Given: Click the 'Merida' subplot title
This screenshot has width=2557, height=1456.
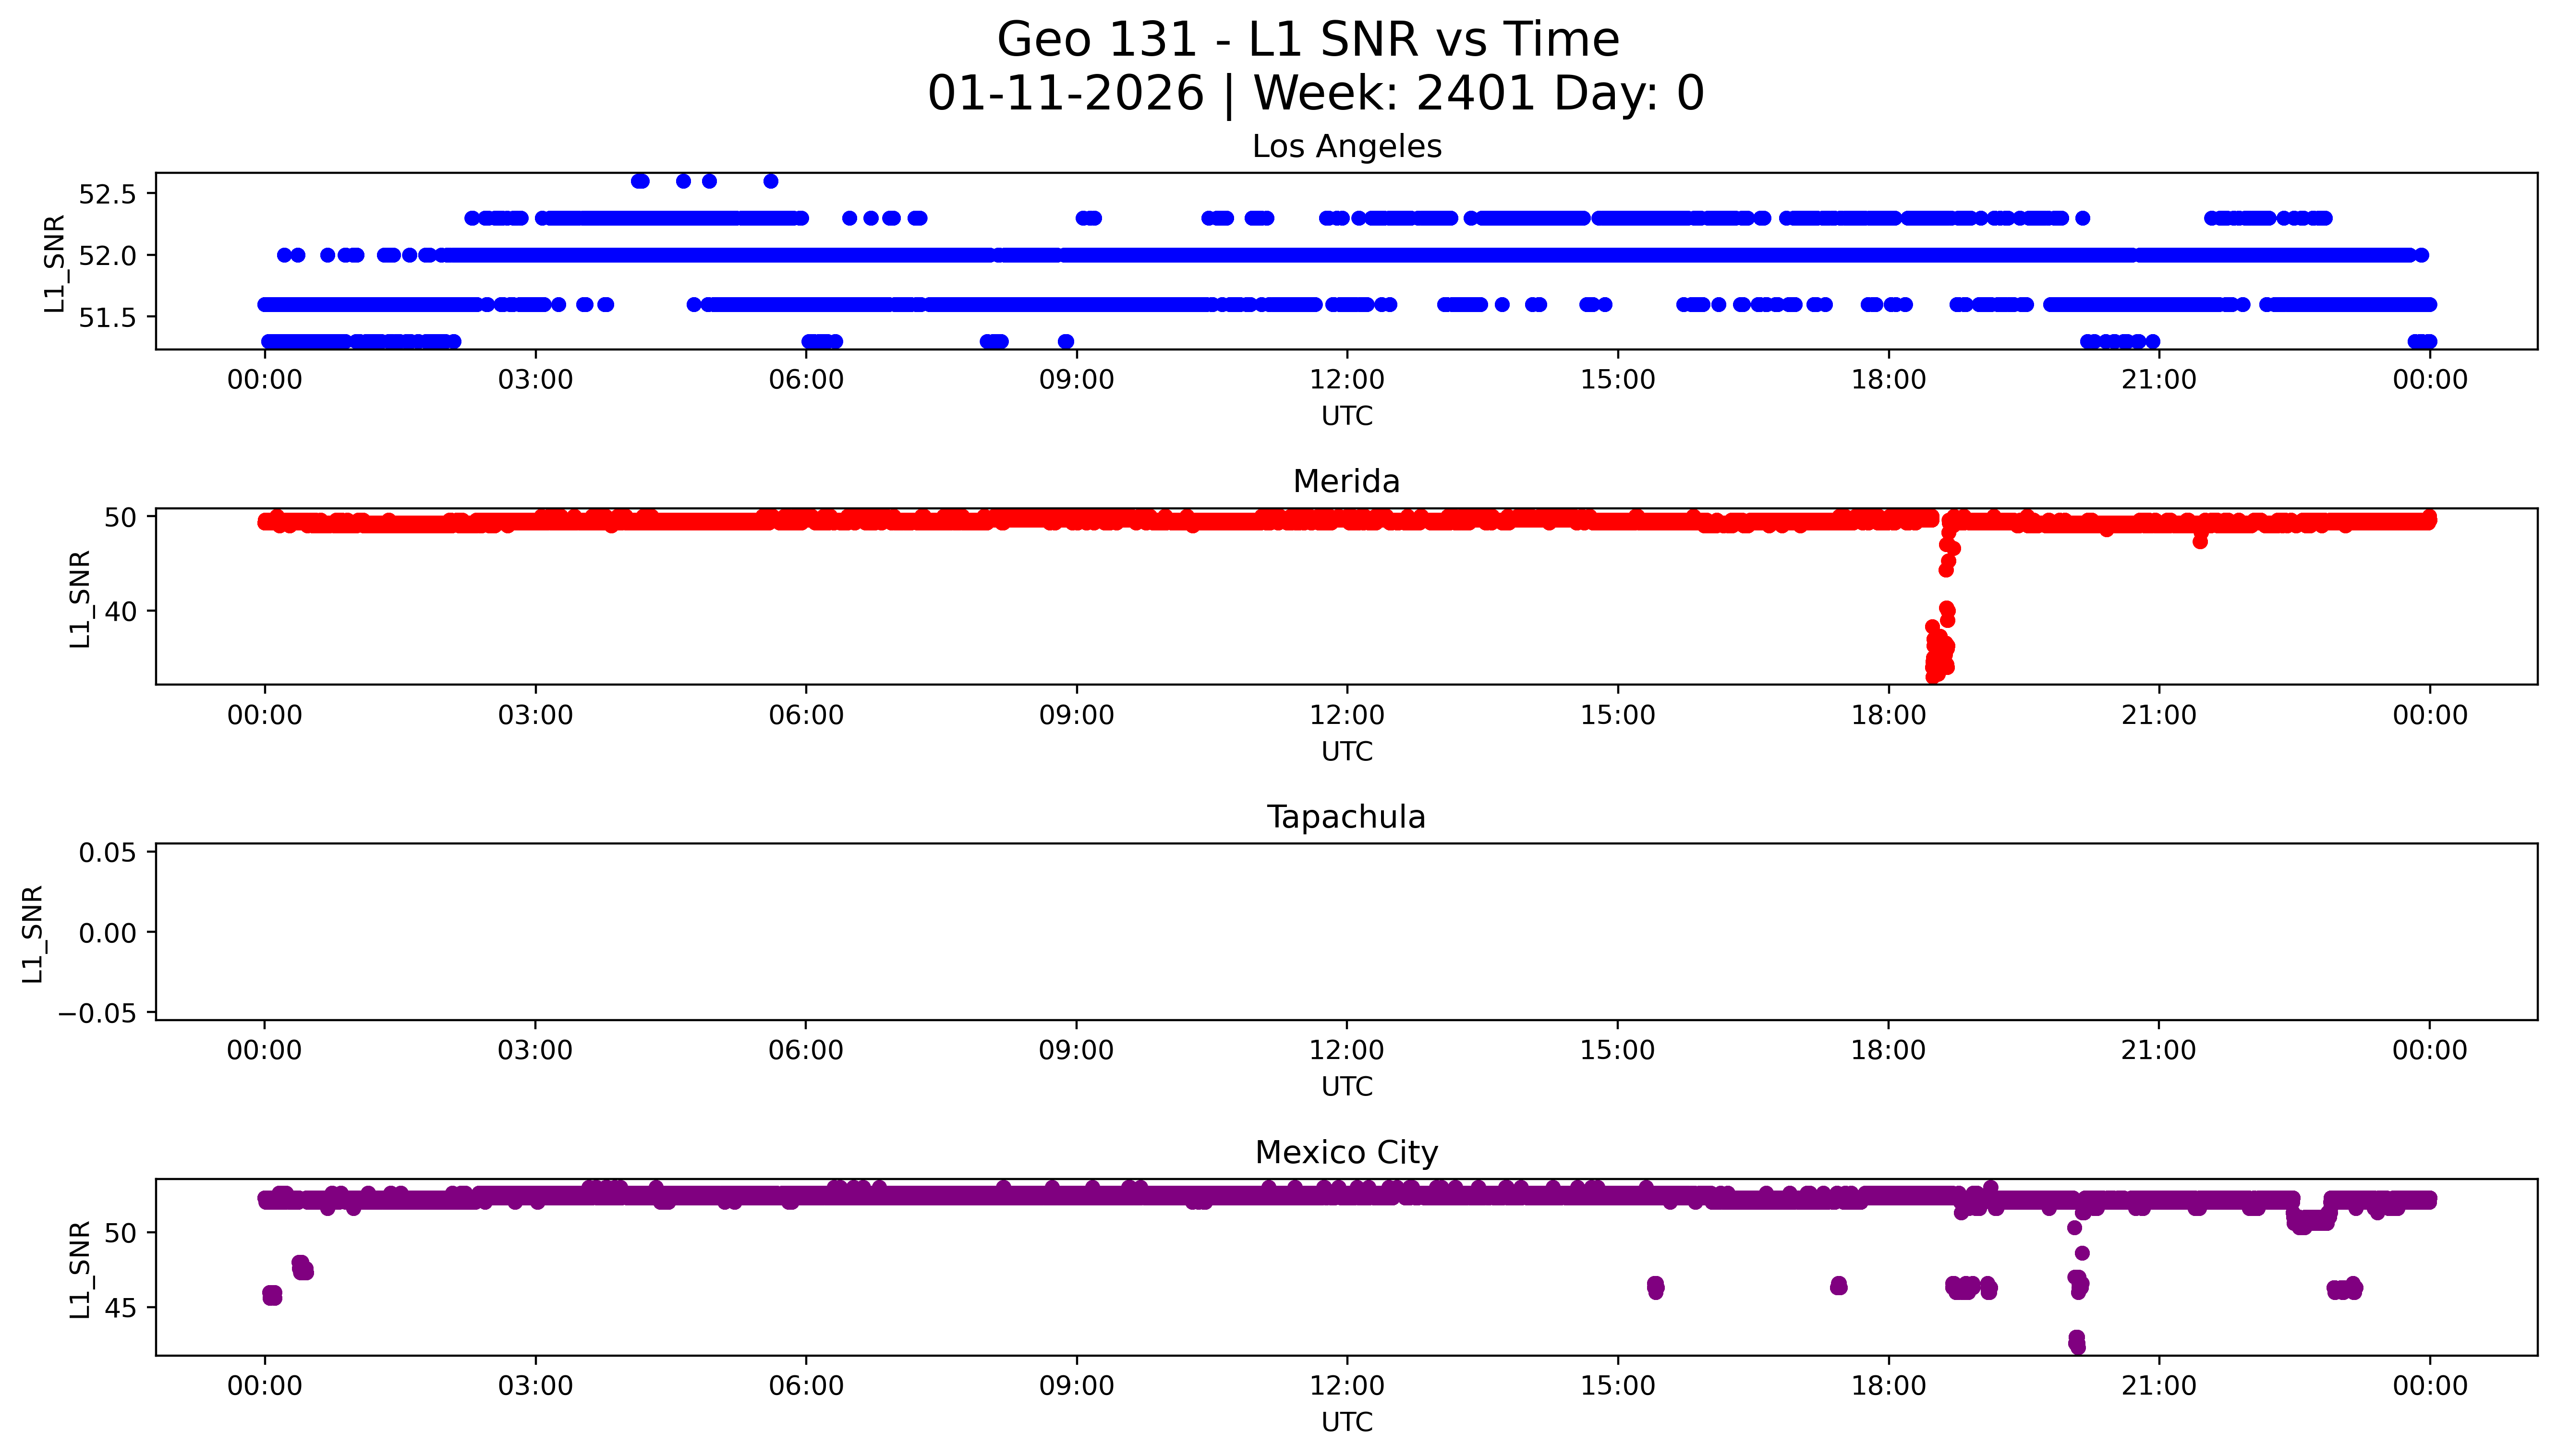Looking at the screenshot, I should 1346,482.
